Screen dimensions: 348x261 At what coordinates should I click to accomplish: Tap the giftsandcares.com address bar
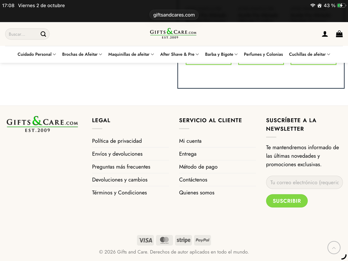(x=174, y=15)
